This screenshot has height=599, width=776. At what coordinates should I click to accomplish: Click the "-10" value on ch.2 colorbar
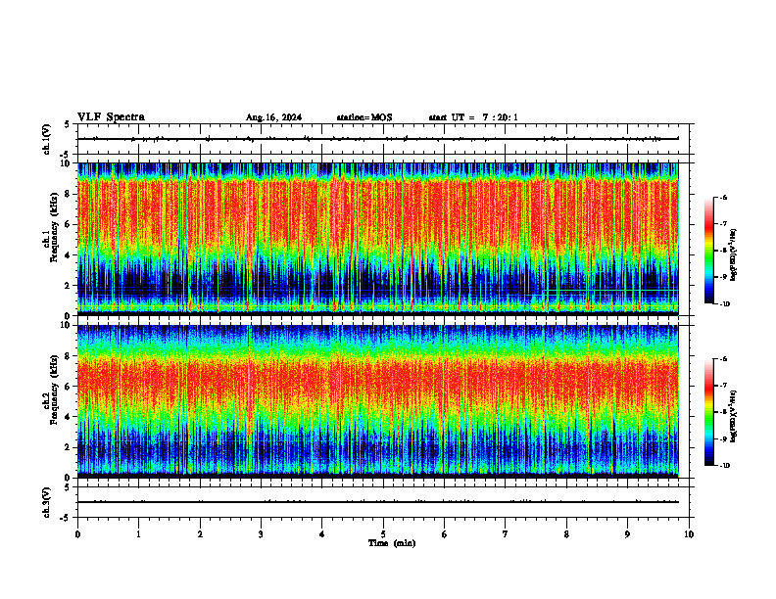pos(724,466)
